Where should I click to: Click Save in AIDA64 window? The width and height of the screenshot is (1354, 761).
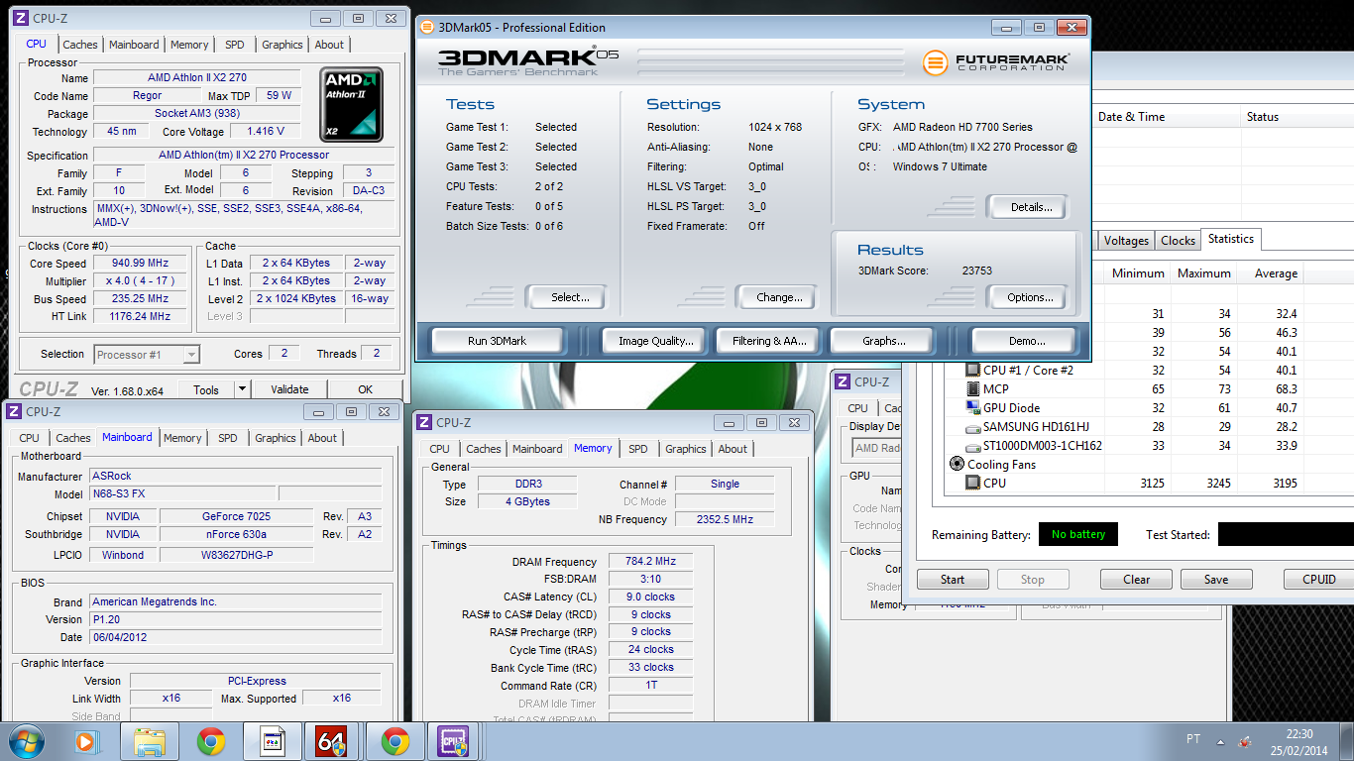1216,580
